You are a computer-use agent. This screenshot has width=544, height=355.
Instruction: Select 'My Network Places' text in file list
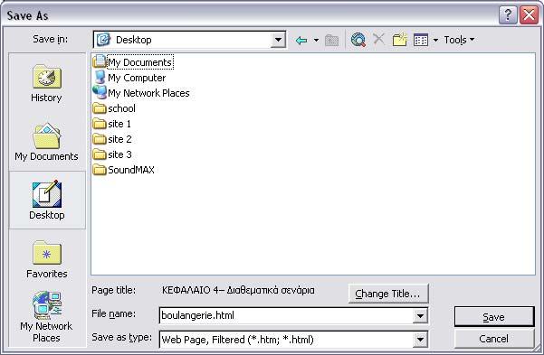click(x=148, y=93)
